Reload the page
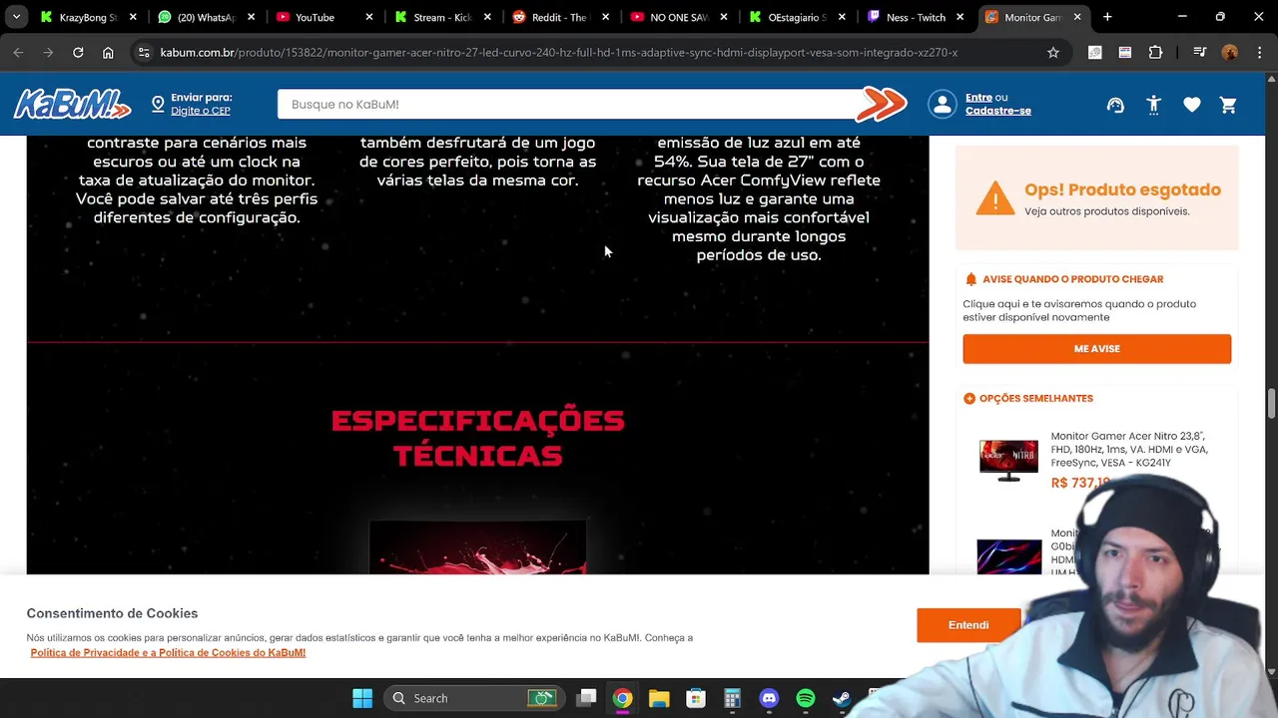Viewport: 1278px width, 718px height. [x=78, y=52]
